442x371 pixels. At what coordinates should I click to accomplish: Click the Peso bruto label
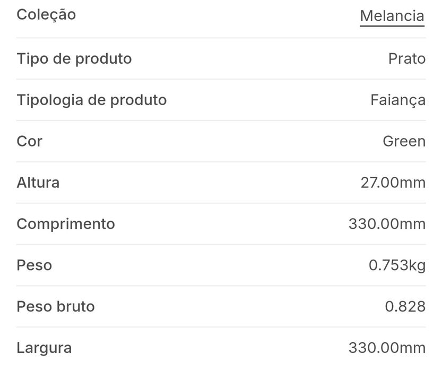[56, 306]
